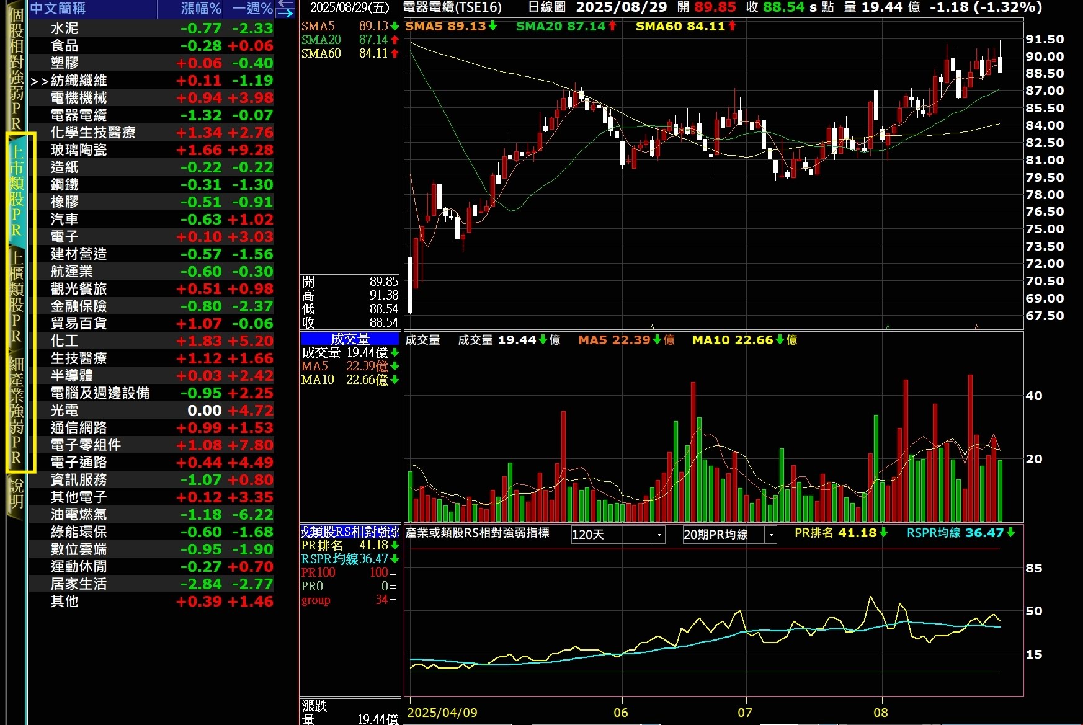Switch to 個股相對強弱PR tab
1083x725 pixels.
coord(17,68)
